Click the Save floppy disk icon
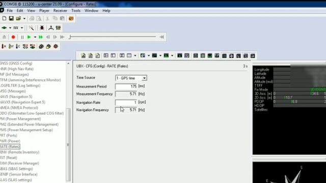Viewport: 326px width, 183px height. pos(11,18)
